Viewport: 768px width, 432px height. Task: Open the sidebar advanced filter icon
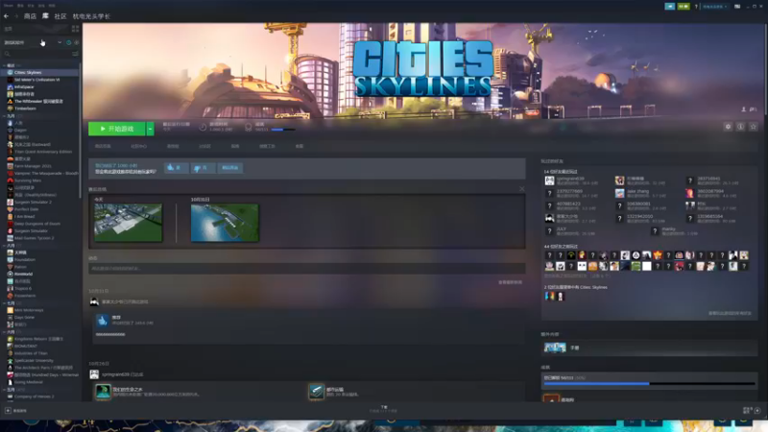(75, 54)
